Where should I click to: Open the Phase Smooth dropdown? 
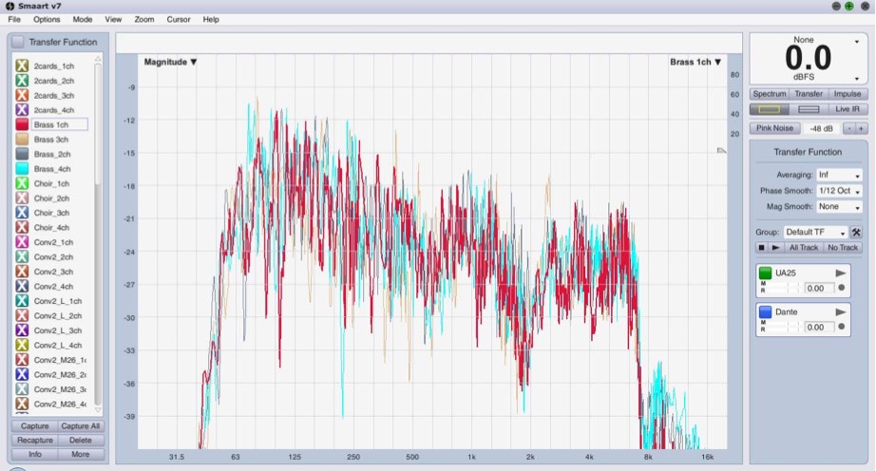(839, 191)
